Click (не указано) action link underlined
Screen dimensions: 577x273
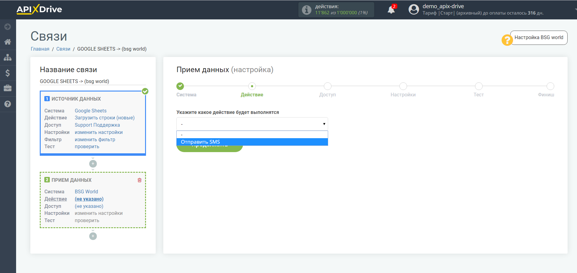click(x=89, y=199)
